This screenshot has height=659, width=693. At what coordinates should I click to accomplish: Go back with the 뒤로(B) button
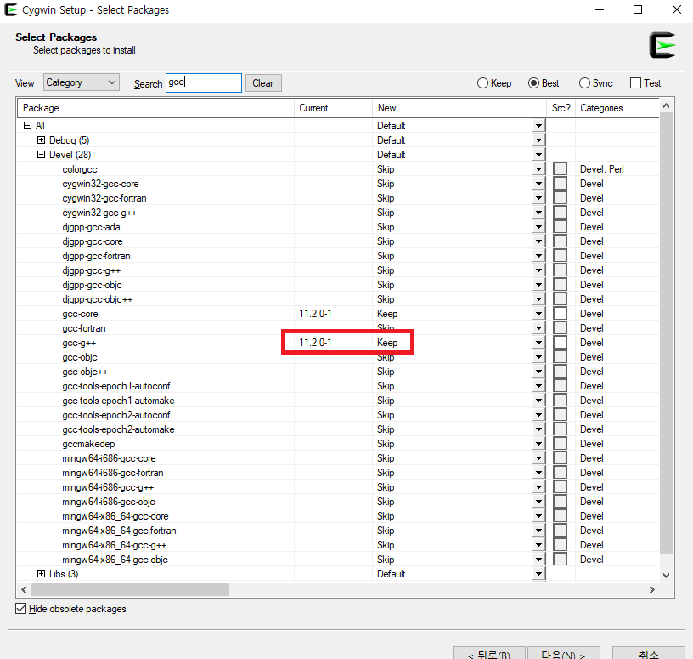(x=489, y=653)
